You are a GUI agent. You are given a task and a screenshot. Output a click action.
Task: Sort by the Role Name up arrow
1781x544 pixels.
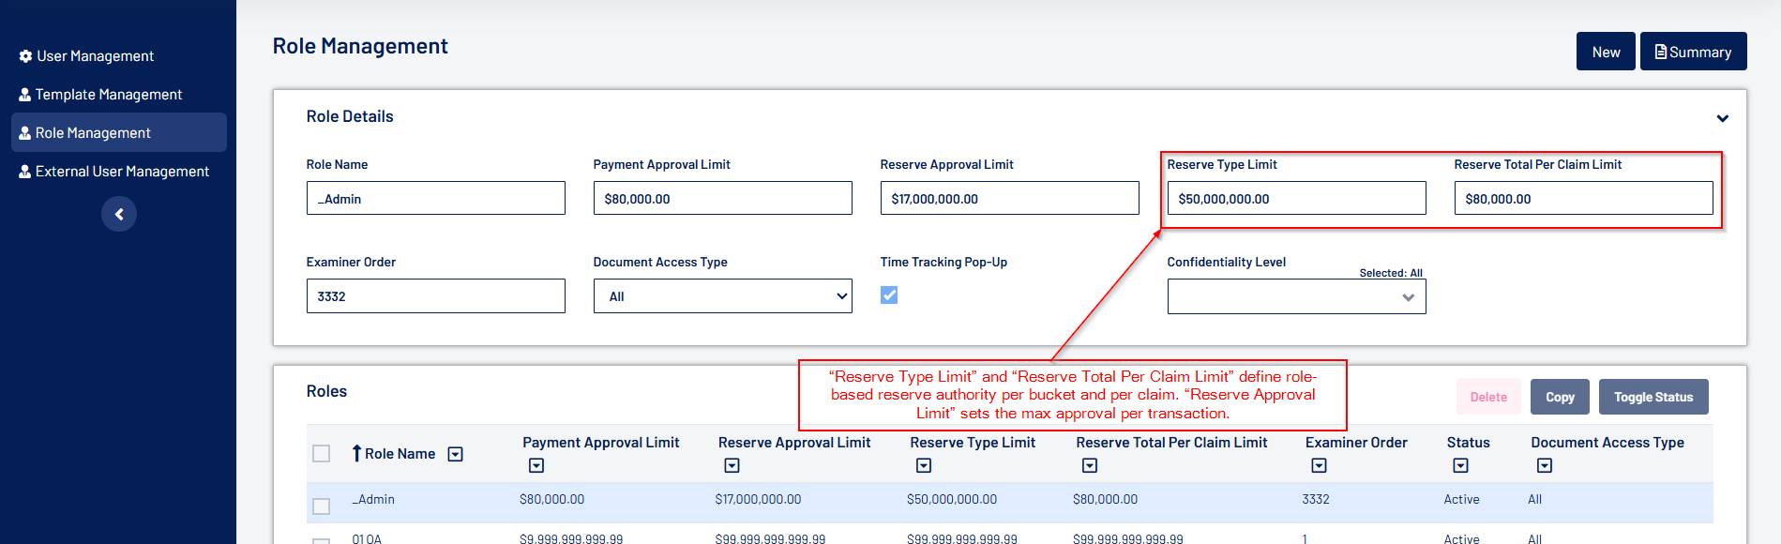(x=356, y=454)
